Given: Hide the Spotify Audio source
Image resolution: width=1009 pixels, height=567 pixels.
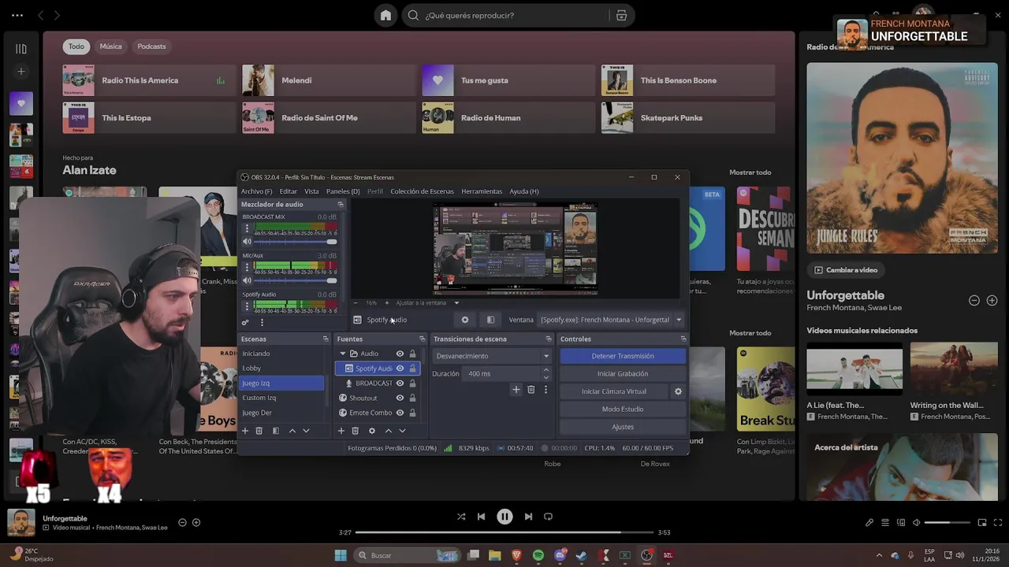Looking at the screenshot, I should point(400,369).
